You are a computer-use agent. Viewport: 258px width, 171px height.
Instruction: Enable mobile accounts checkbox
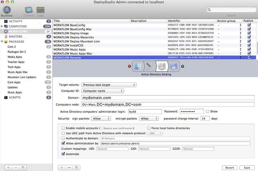(63, 128)
